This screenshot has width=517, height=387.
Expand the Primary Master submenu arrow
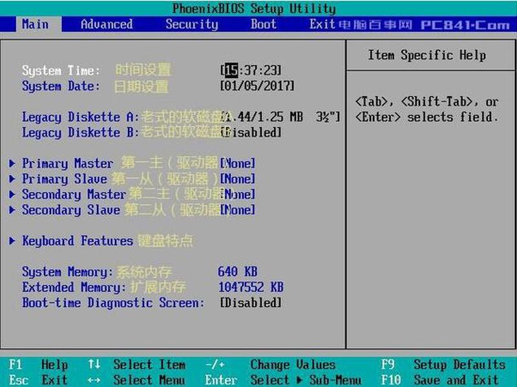point(12,163)
